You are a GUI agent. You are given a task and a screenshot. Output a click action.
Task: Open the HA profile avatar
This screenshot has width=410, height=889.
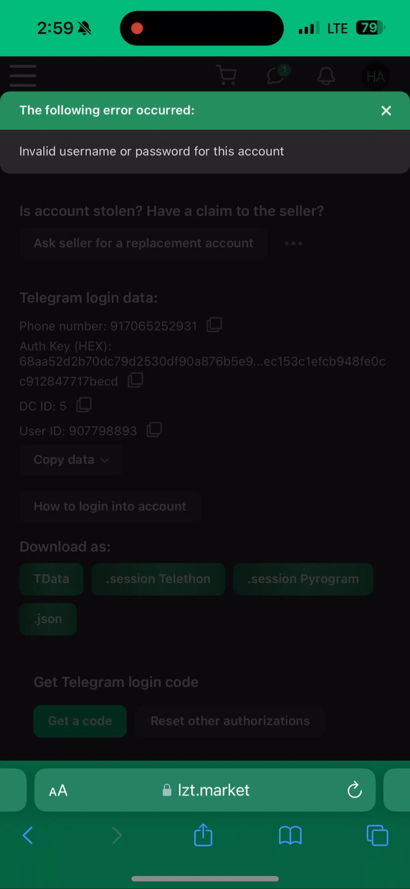coord(375,76)
